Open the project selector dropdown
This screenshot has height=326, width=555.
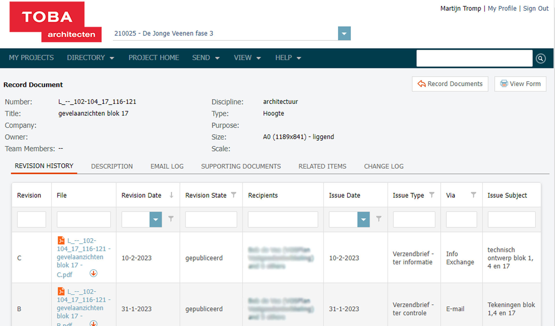[344, 34]
